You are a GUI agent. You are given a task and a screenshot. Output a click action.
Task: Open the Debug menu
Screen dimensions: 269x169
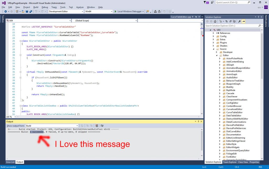(45, 7)
